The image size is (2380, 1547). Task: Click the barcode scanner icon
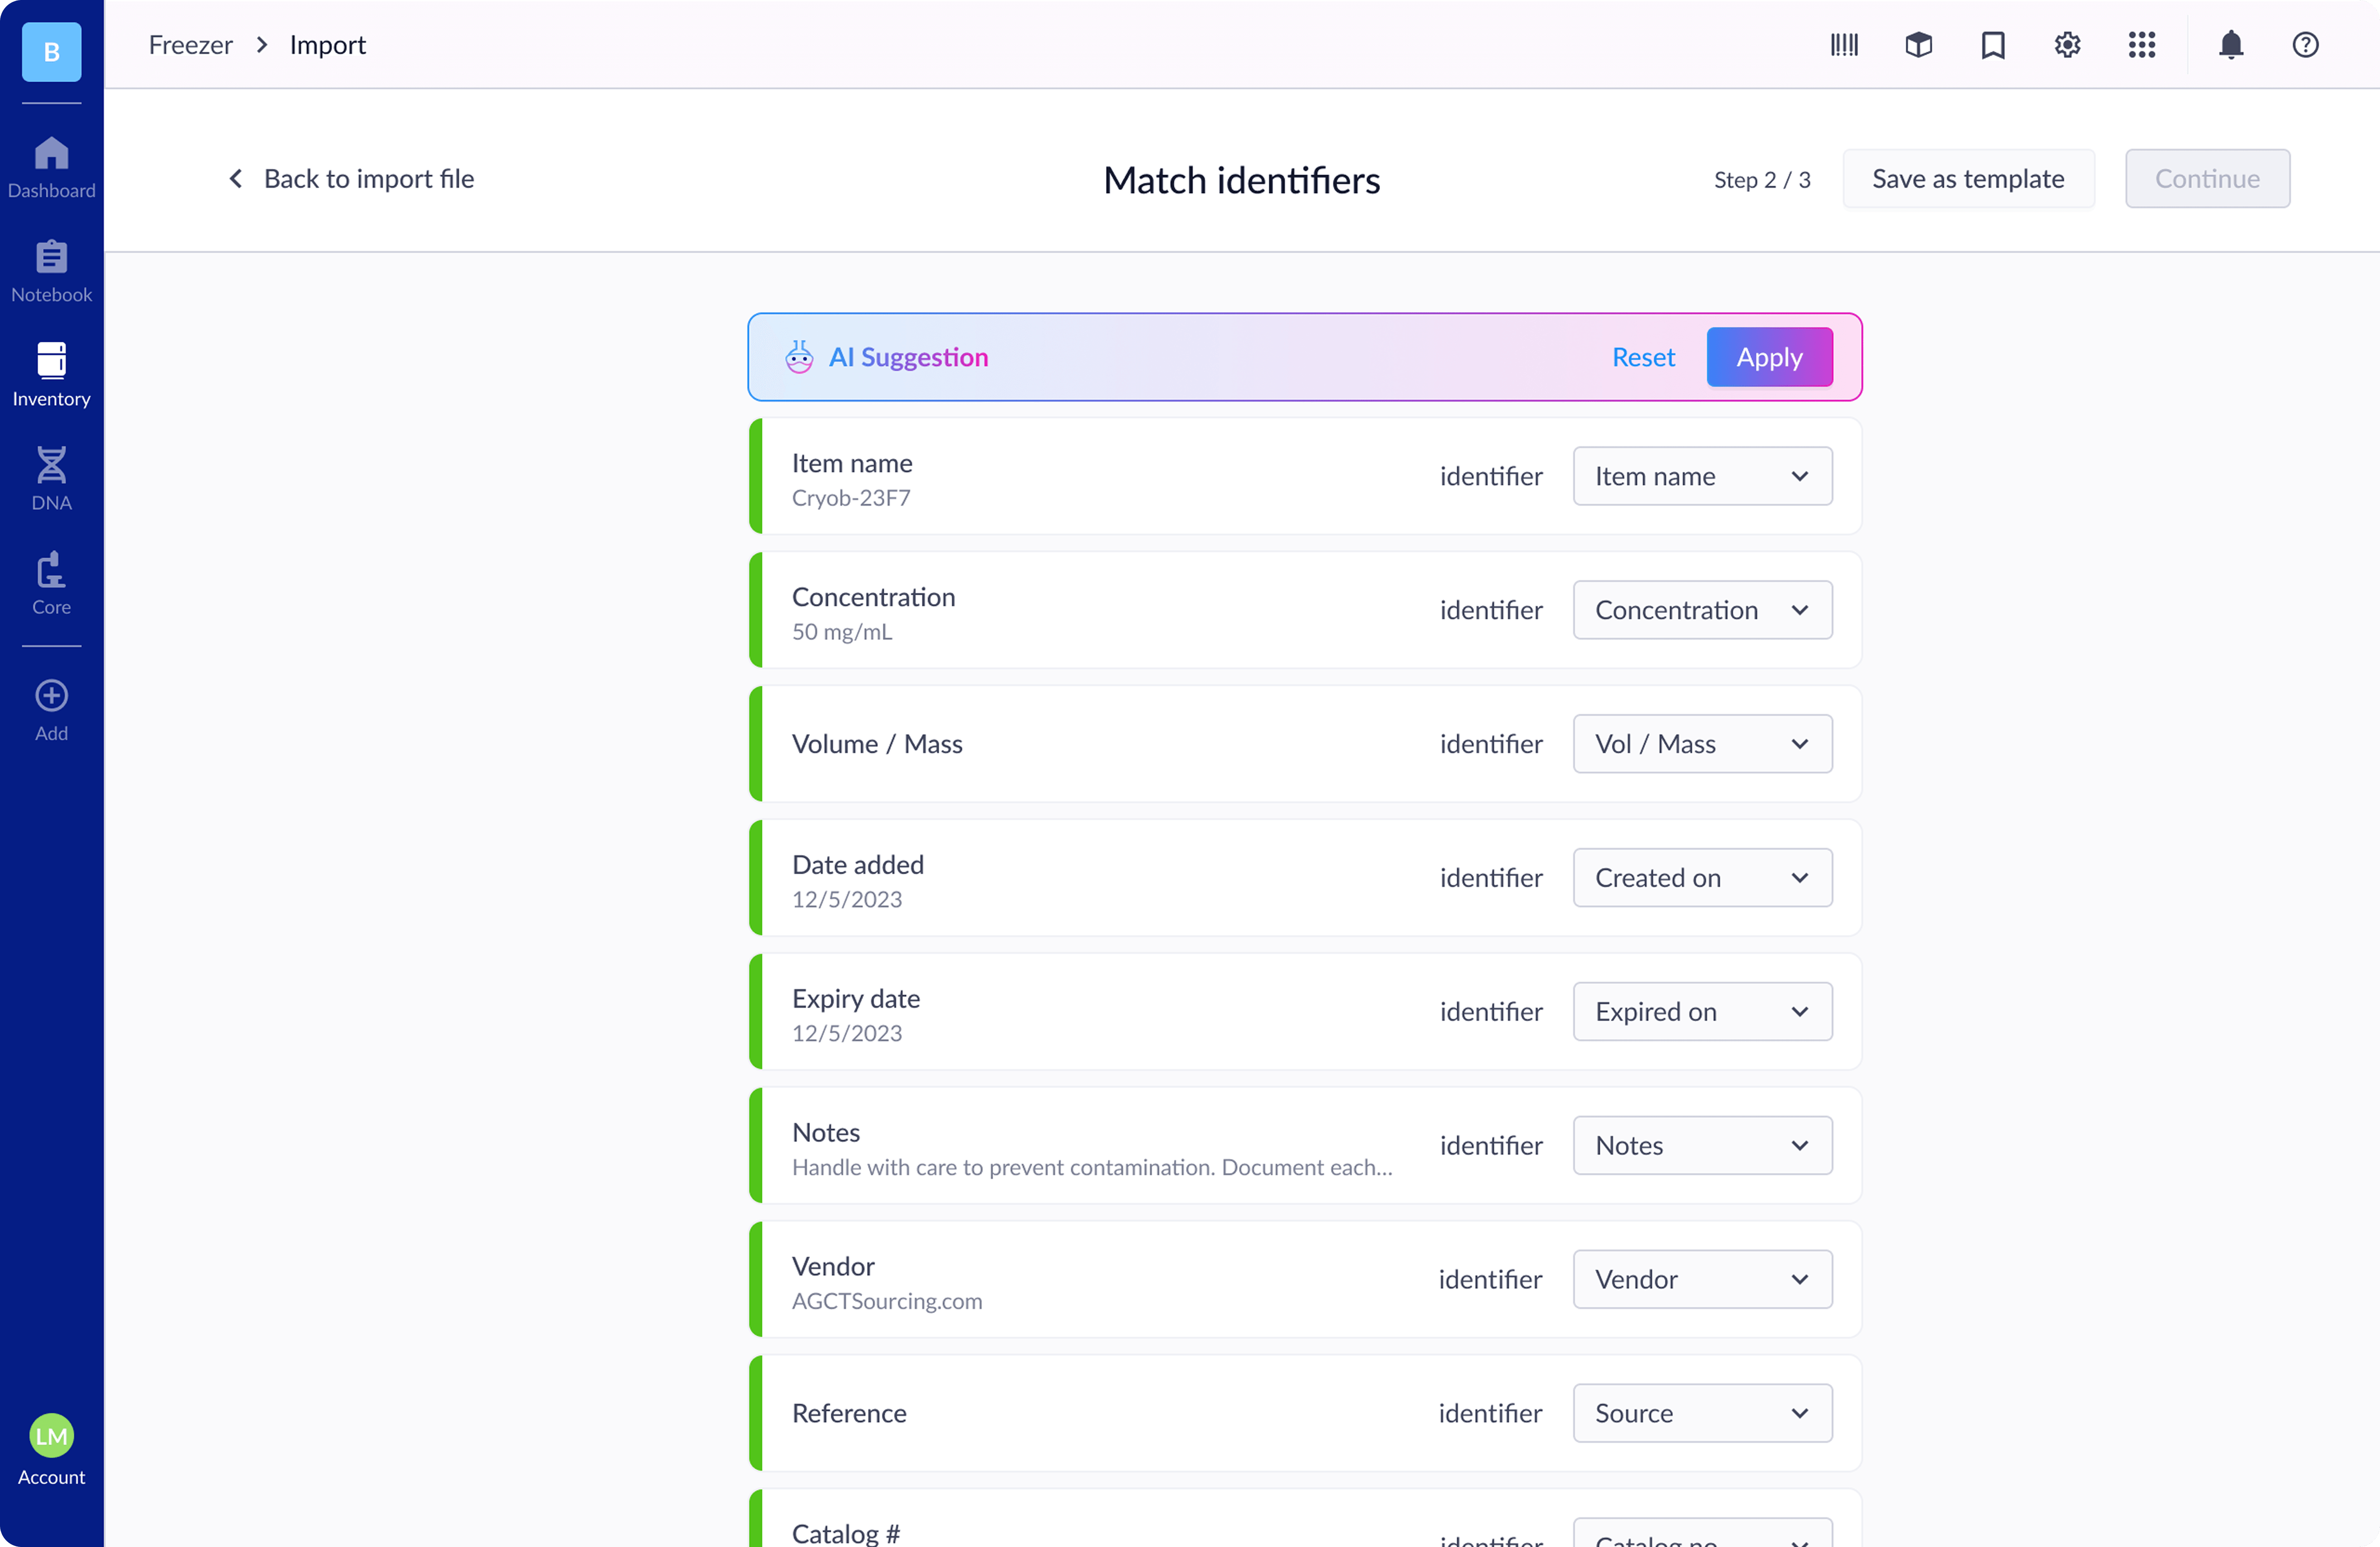click(x=1844, y=45)
